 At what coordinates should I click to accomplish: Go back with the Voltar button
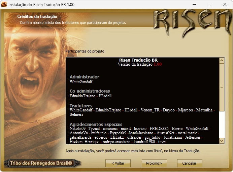point(118,163)
